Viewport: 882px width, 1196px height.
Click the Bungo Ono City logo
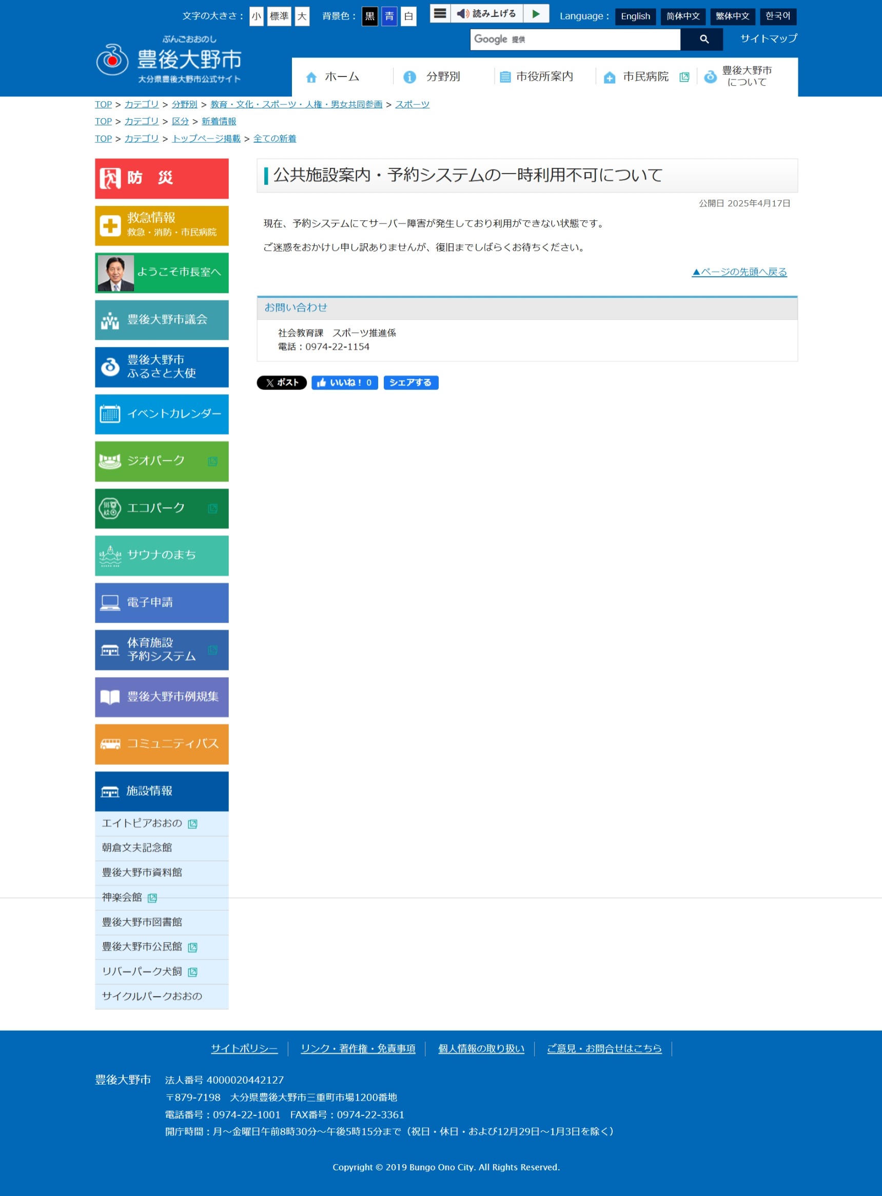169,60
